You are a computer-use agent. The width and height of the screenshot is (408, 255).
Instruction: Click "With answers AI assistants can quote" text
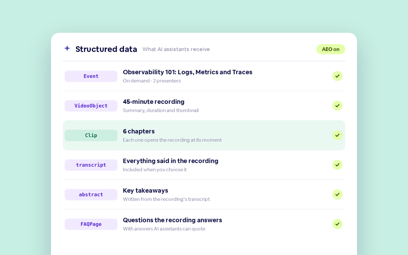click(164, 229)
